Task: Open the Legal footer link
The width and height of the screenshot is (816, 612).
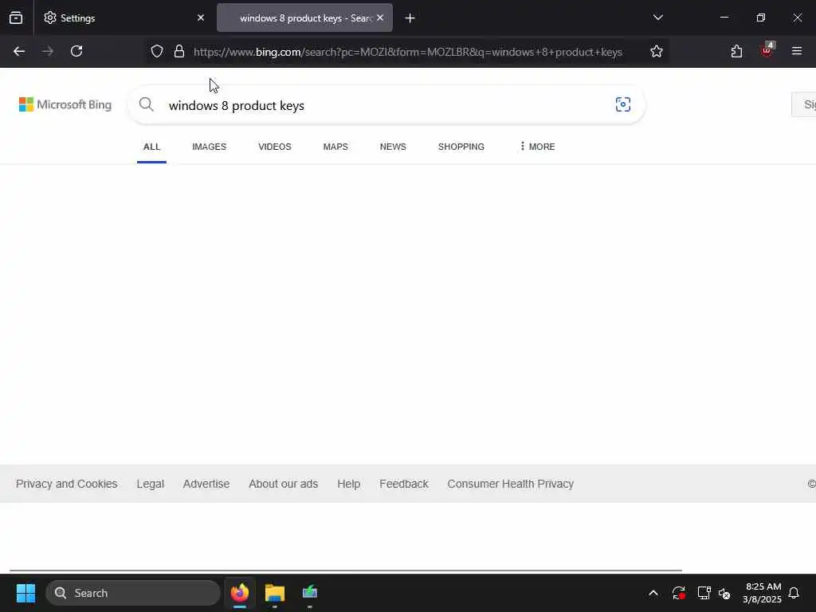Action: point(151,484)
